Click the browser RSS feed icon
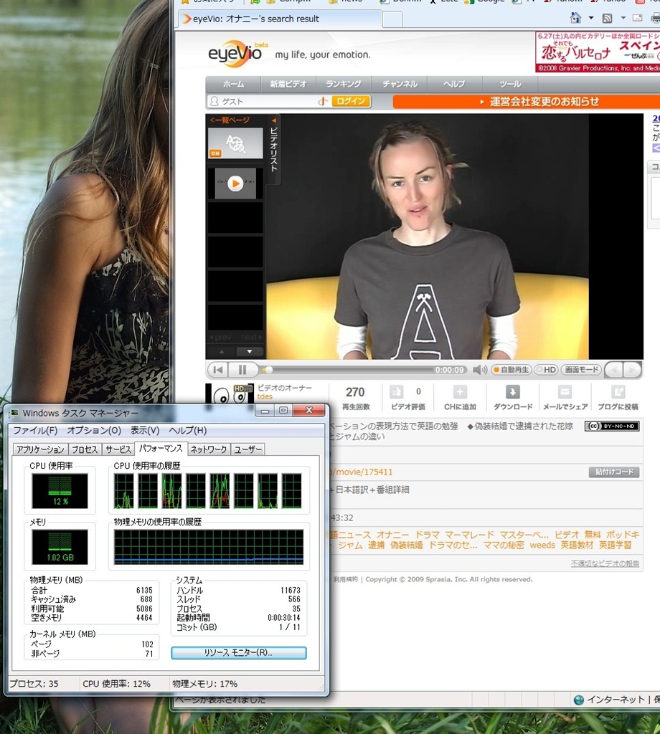Screen dimensions: 660x734 (x=607, y=18)
